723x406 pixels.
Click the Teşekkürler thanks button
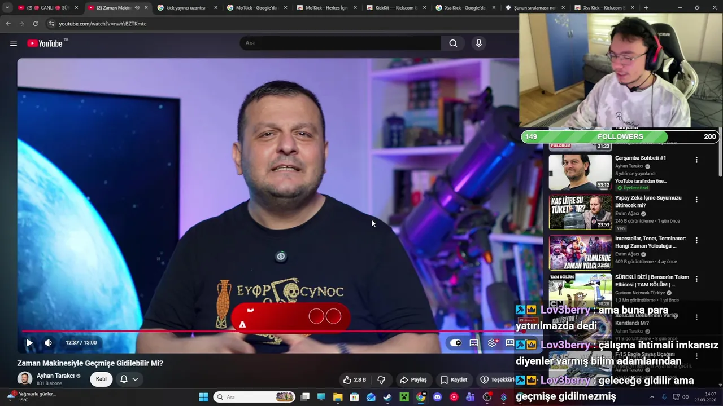tap(497, 379)
